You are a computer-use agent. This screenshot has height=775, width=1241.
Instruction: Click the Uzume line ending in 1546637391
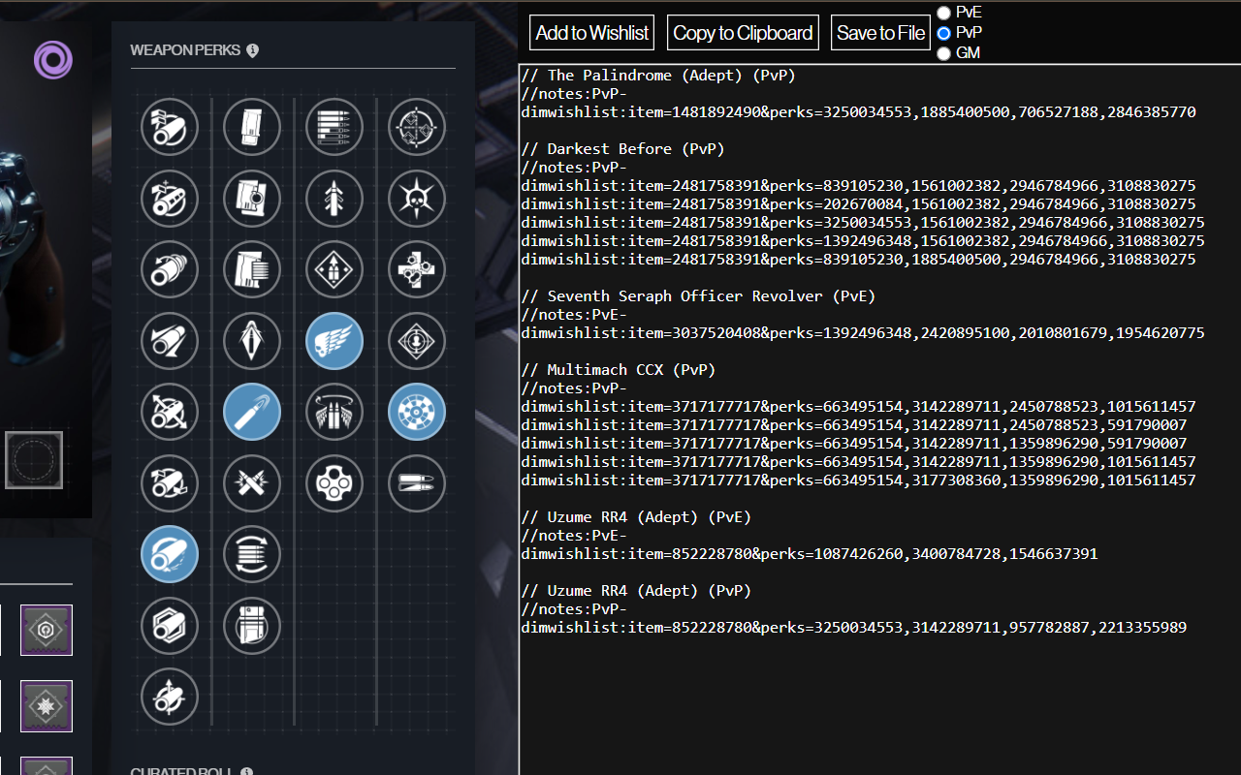click(810, 554)
